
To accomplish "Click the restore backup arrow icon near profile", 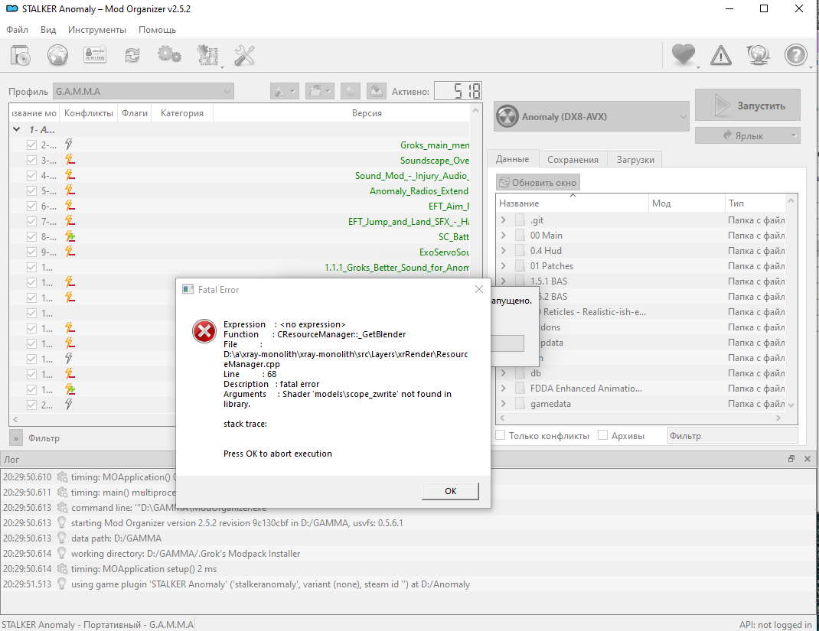I will click(x=351, y=92).
